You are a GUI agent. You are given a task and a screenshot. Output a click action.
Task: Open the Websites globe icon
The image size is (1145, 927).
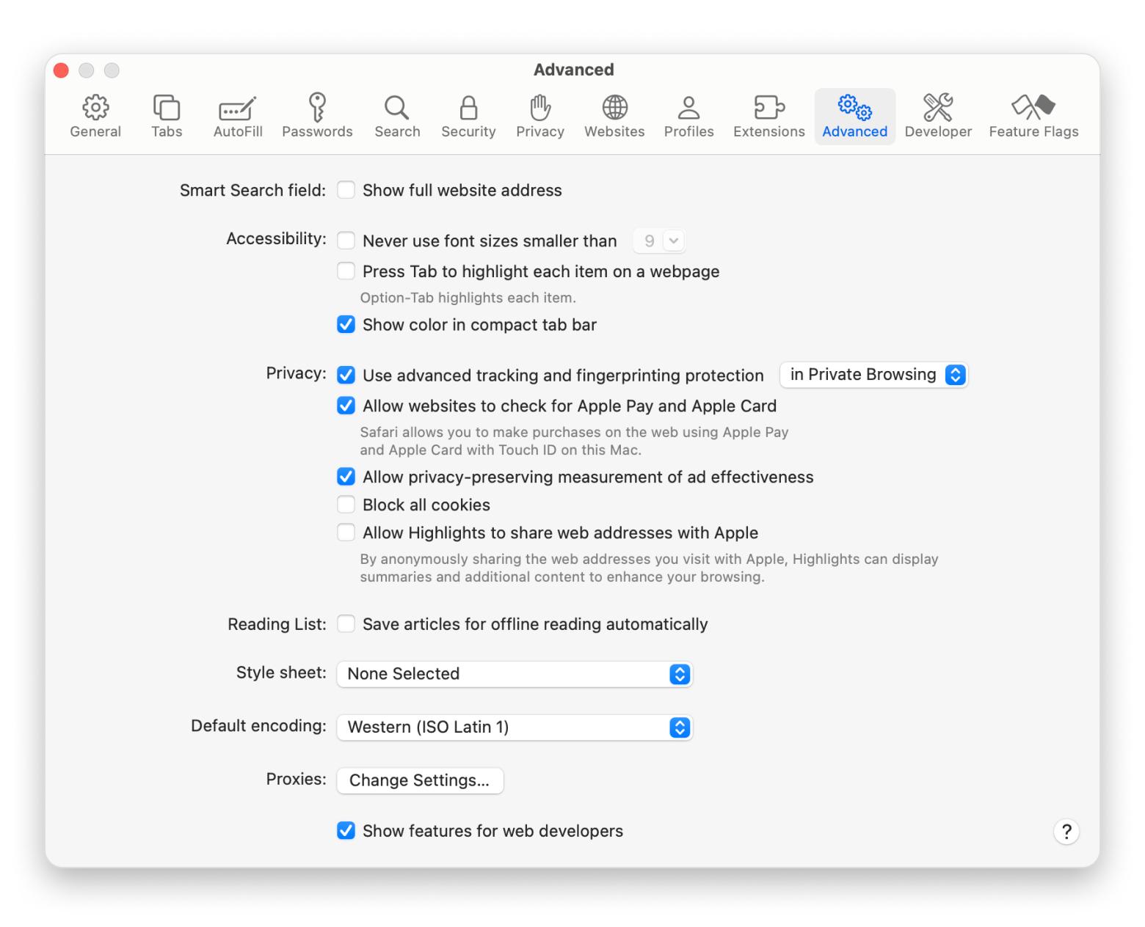(614, 108)
